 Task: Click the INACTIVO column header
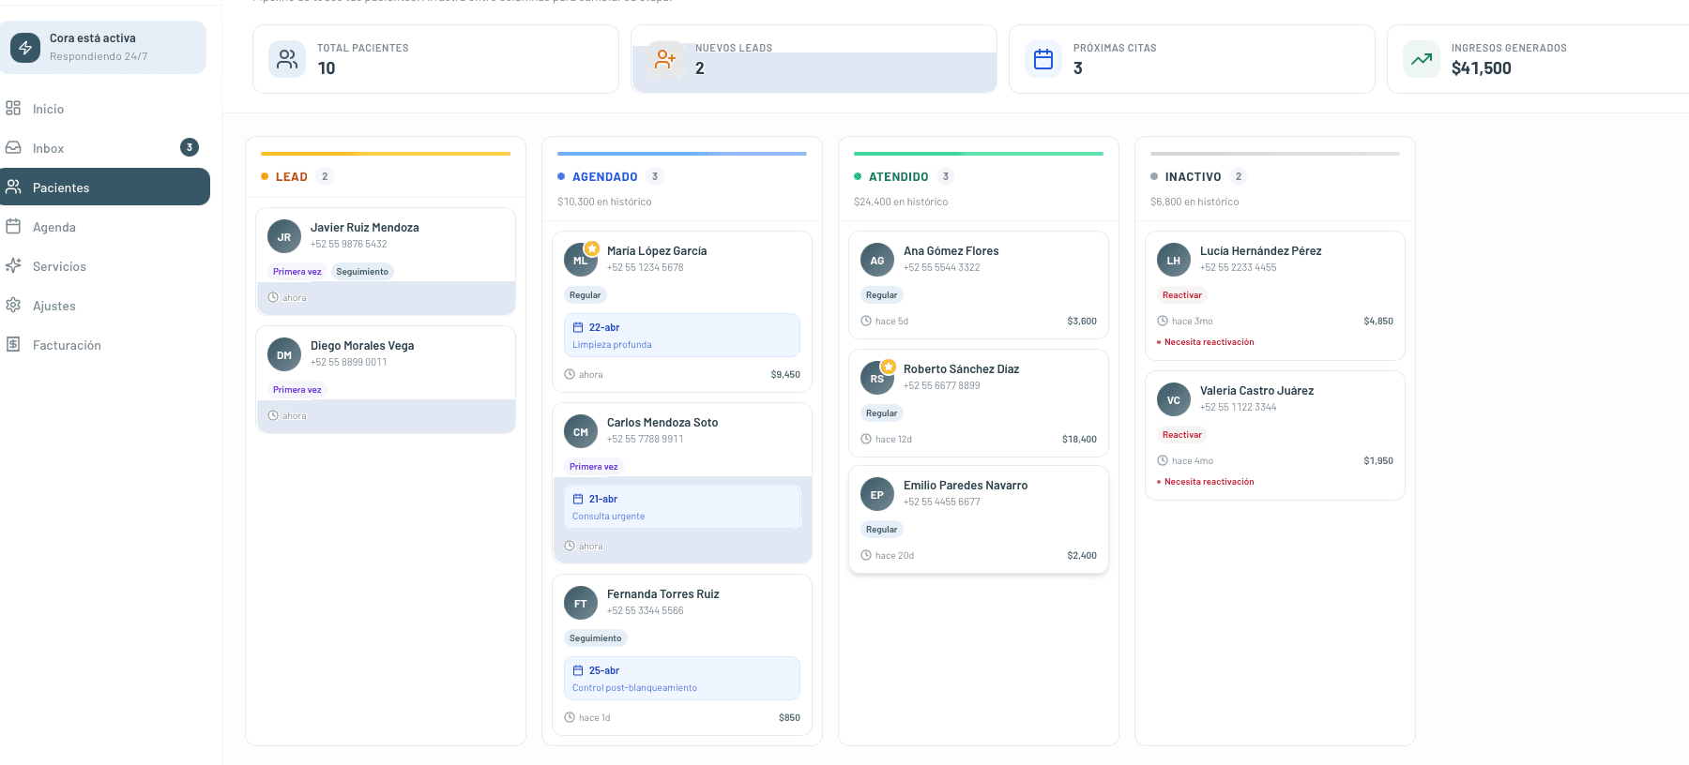1193,176
